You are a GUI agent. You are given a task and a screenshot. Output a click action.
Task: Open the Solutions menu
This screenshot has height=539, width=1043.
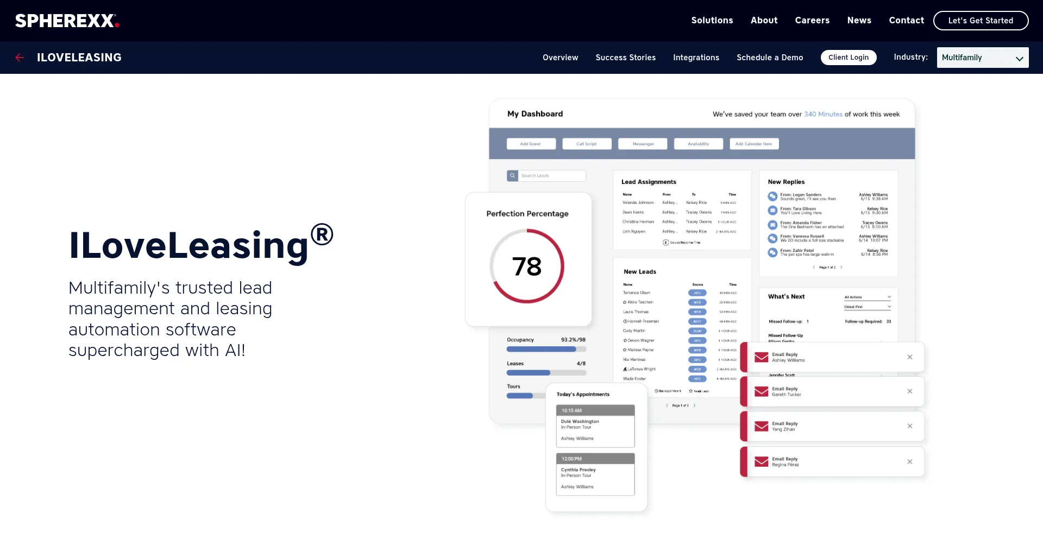(712, 21)
